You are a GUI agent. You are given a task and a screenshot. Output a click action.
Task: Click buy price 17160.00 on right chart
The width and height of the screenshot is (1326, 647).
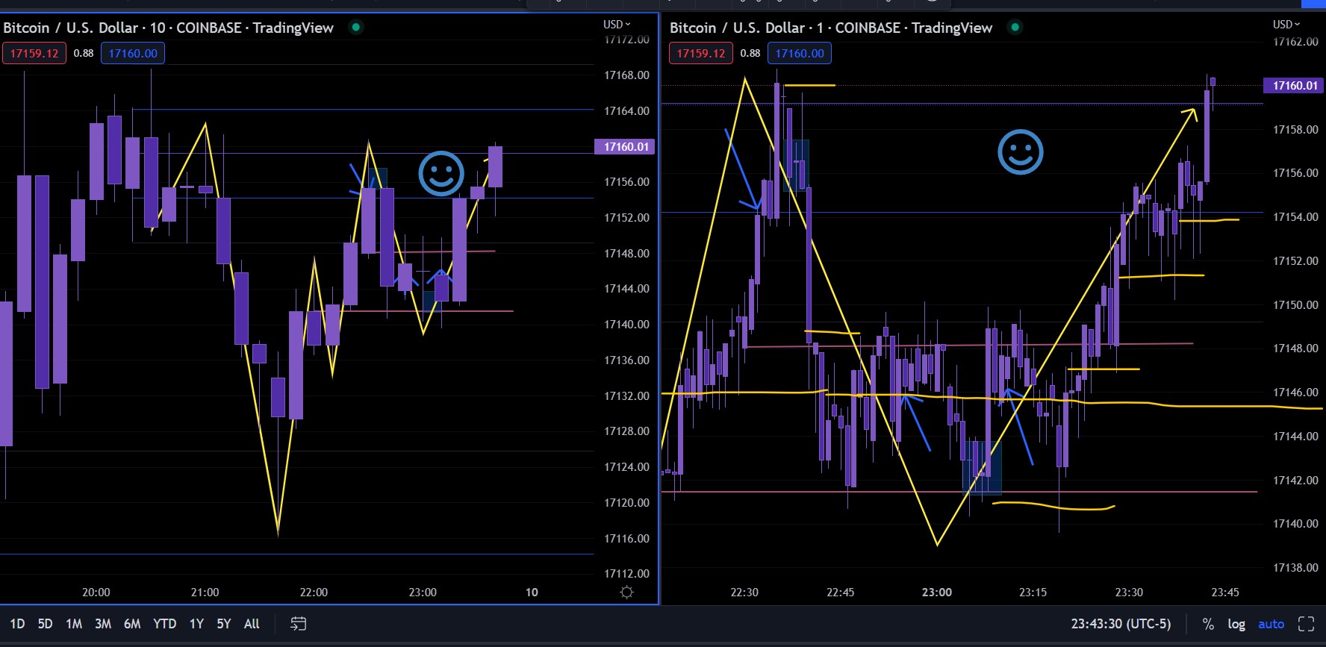[x=800, y=53]
